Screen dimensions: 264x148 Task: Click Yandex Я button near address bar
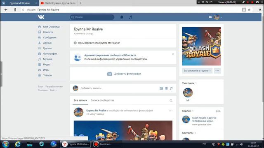pyautogui.click(x=15, y=10)
